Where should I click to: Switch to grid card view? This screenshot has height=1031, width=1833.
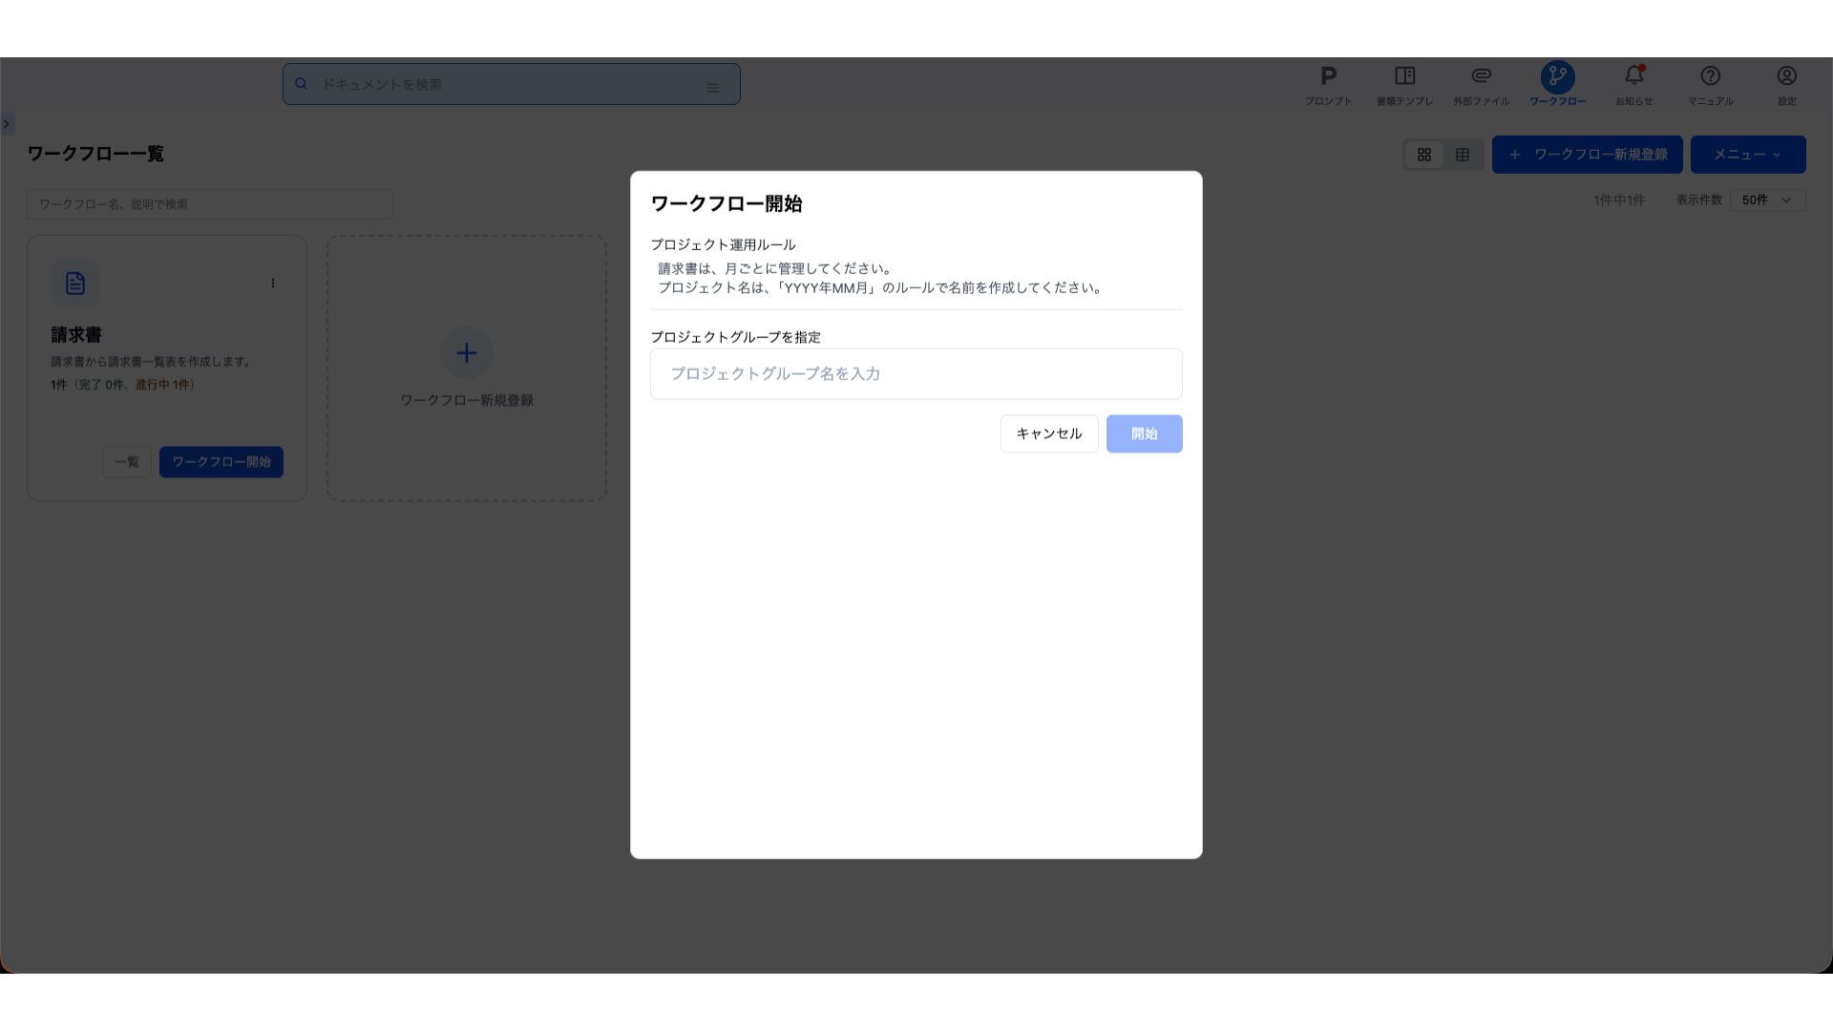(1423, 155)
